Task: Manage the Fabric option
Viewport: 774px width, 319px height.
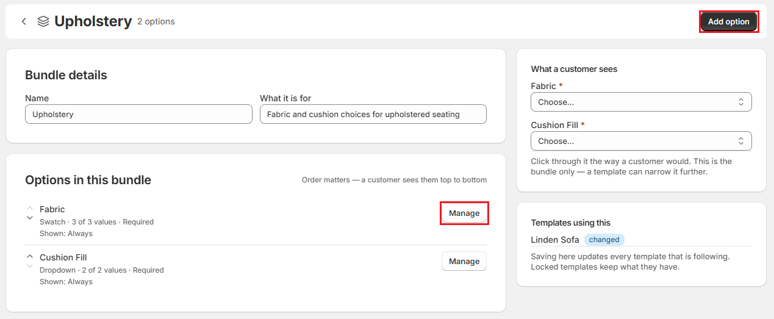Action: [x=464, y=213]
